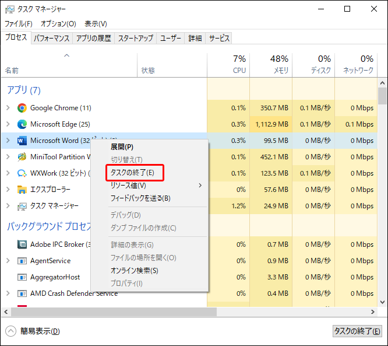
Task: Expand the Microsoft Word process group
Action: pyautogui.click(x=8, y=140)
